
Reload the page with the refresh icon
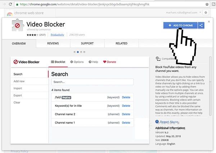(10, 4)
